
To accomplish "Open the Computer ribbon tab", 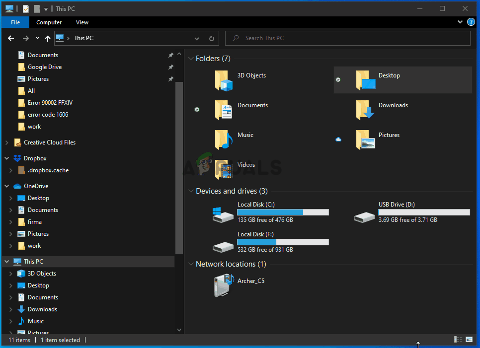I will click(x=49, y=22).
